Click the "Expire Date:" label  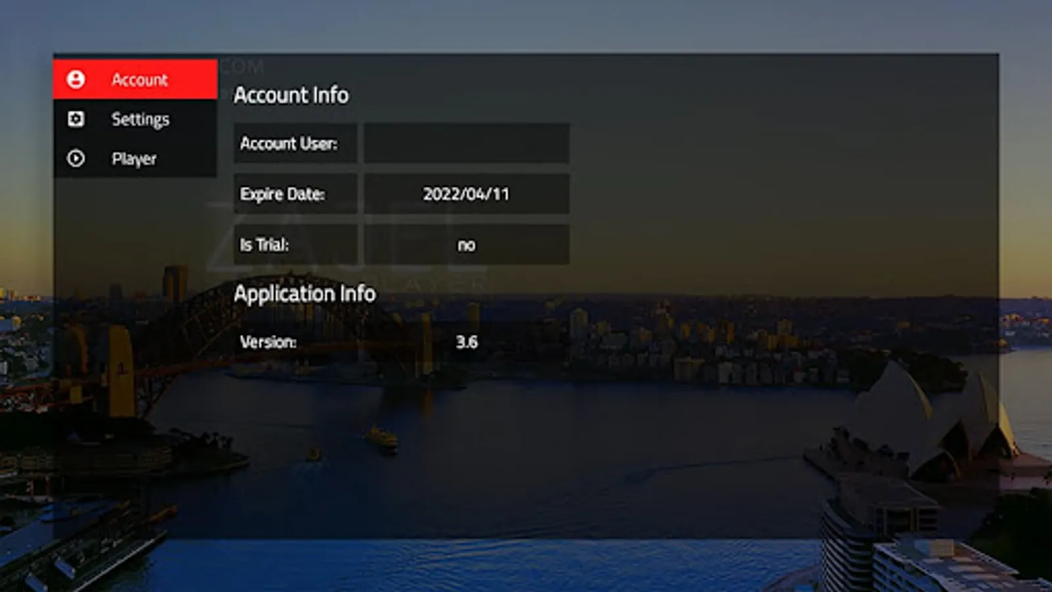point(283,194)
